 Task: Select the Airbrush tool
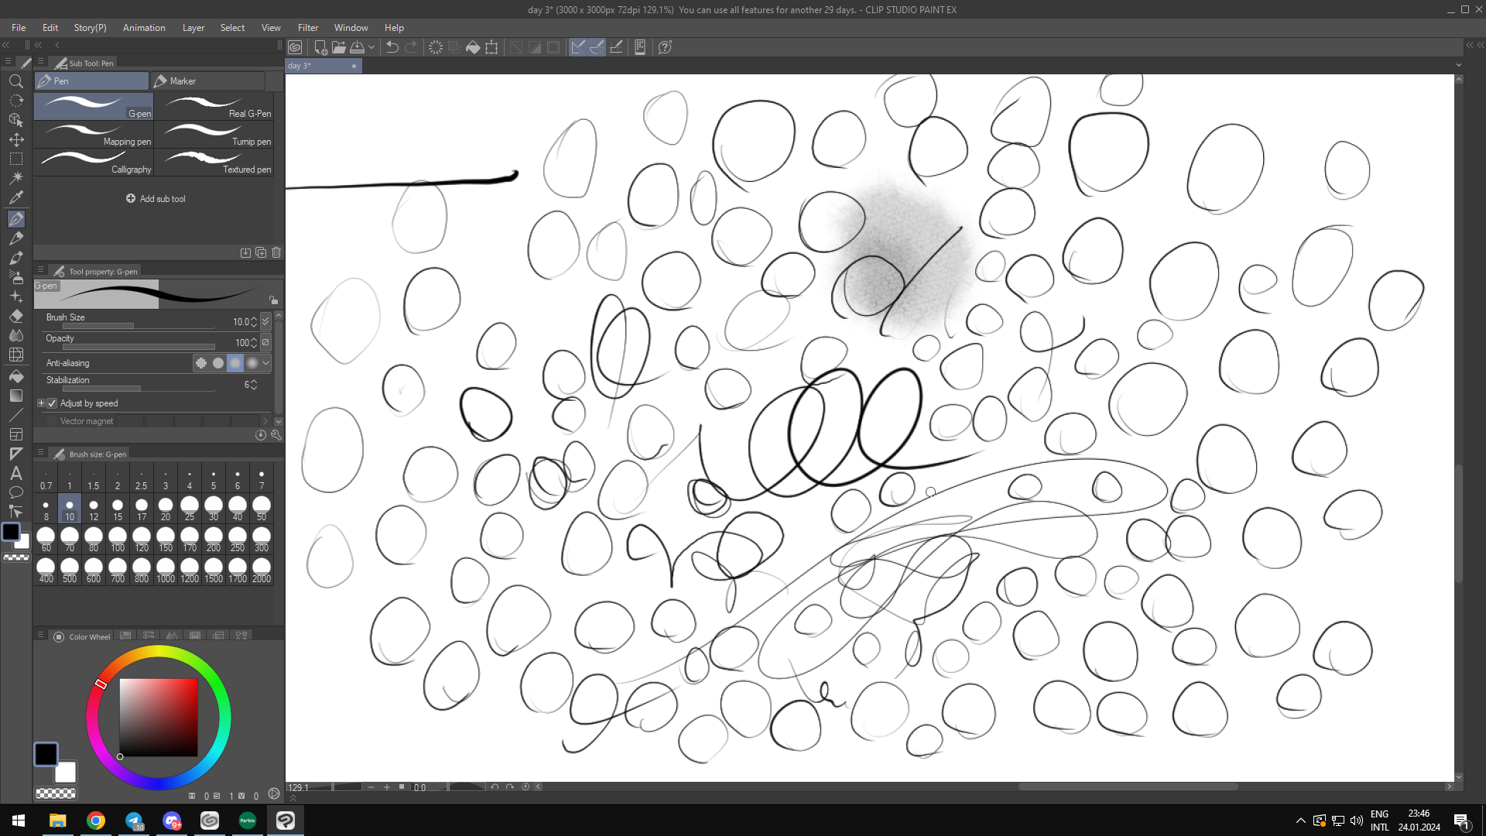pyautogui.click(x=15, y=277)
